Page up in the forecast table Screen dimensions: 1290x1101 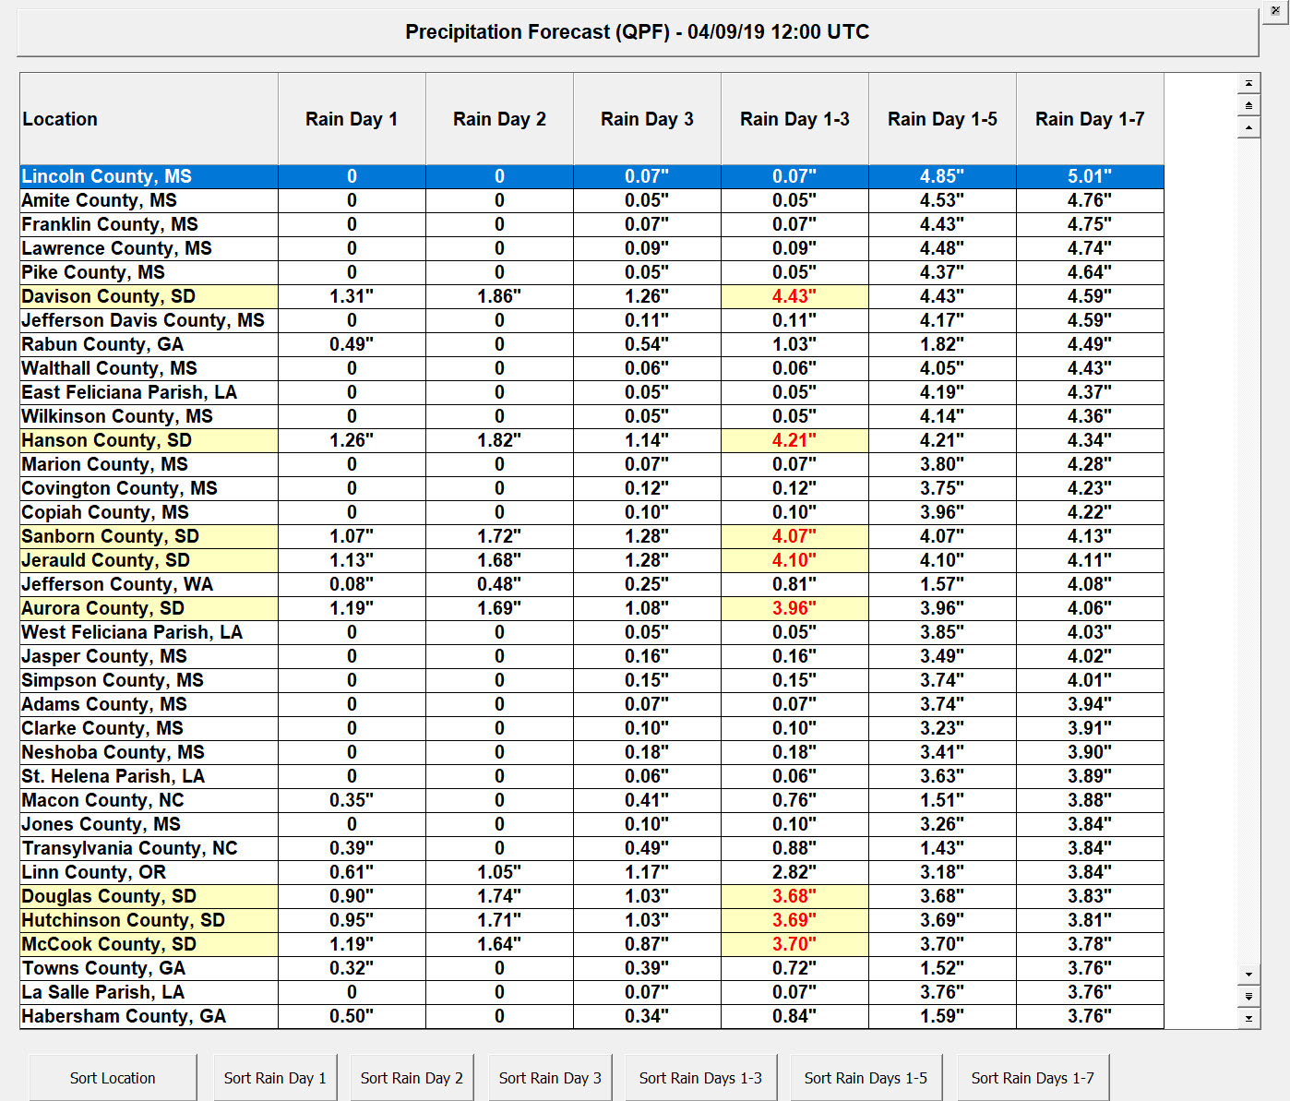pyautogui.click(x=1248, y=105)
